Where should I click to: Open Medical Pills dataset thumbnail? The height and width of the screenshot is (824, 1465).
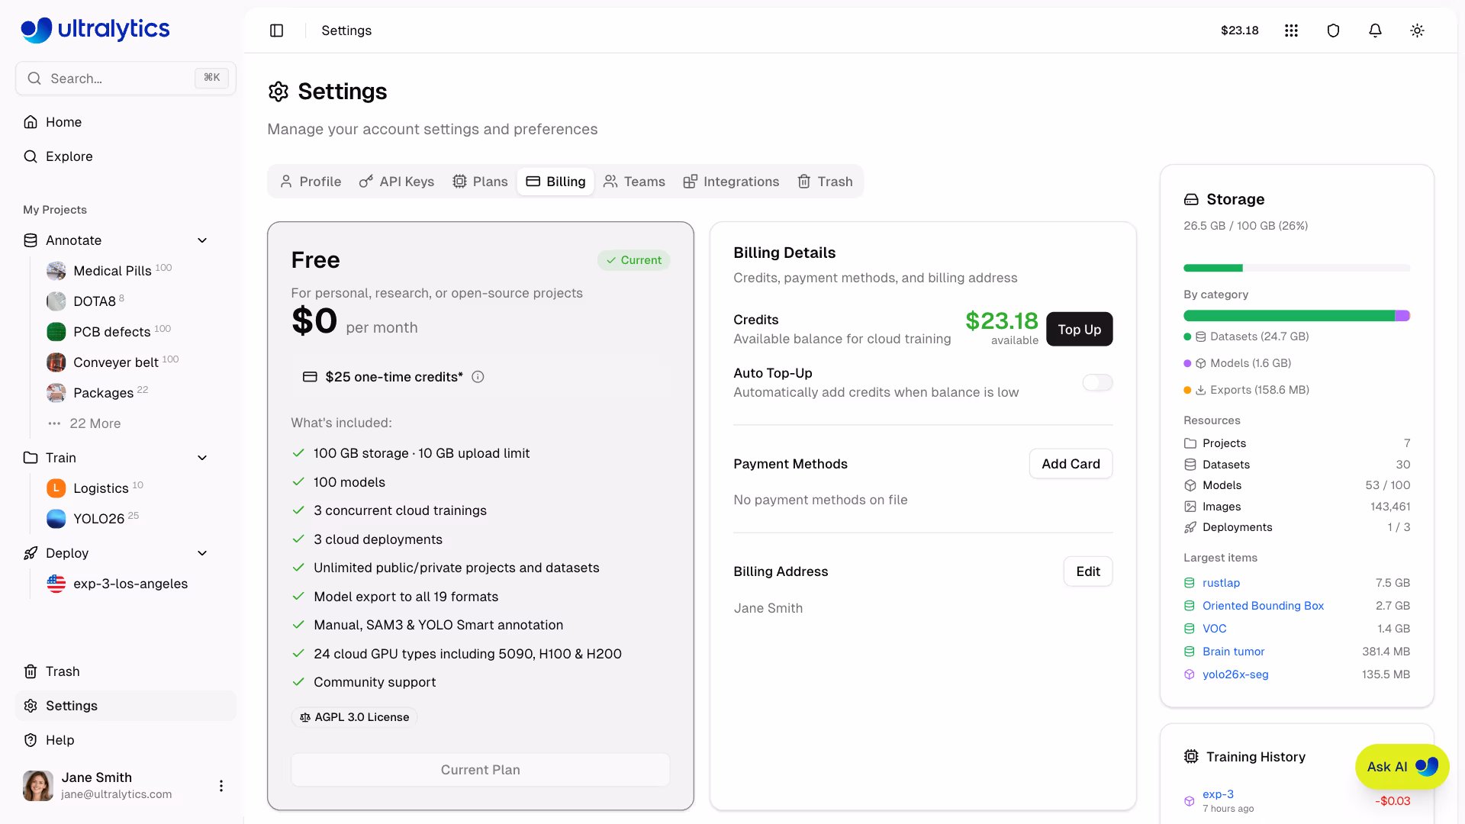(x=56, y=271)
